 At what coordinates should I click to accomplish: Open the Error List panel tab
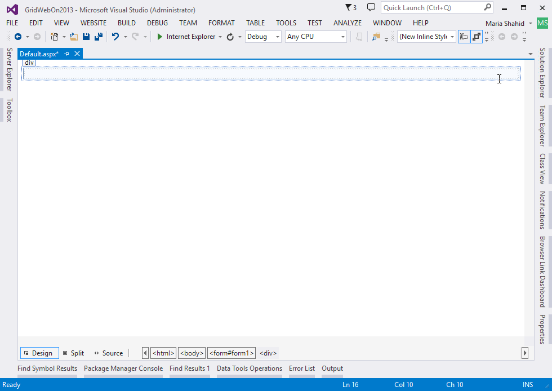pos(302,368)
